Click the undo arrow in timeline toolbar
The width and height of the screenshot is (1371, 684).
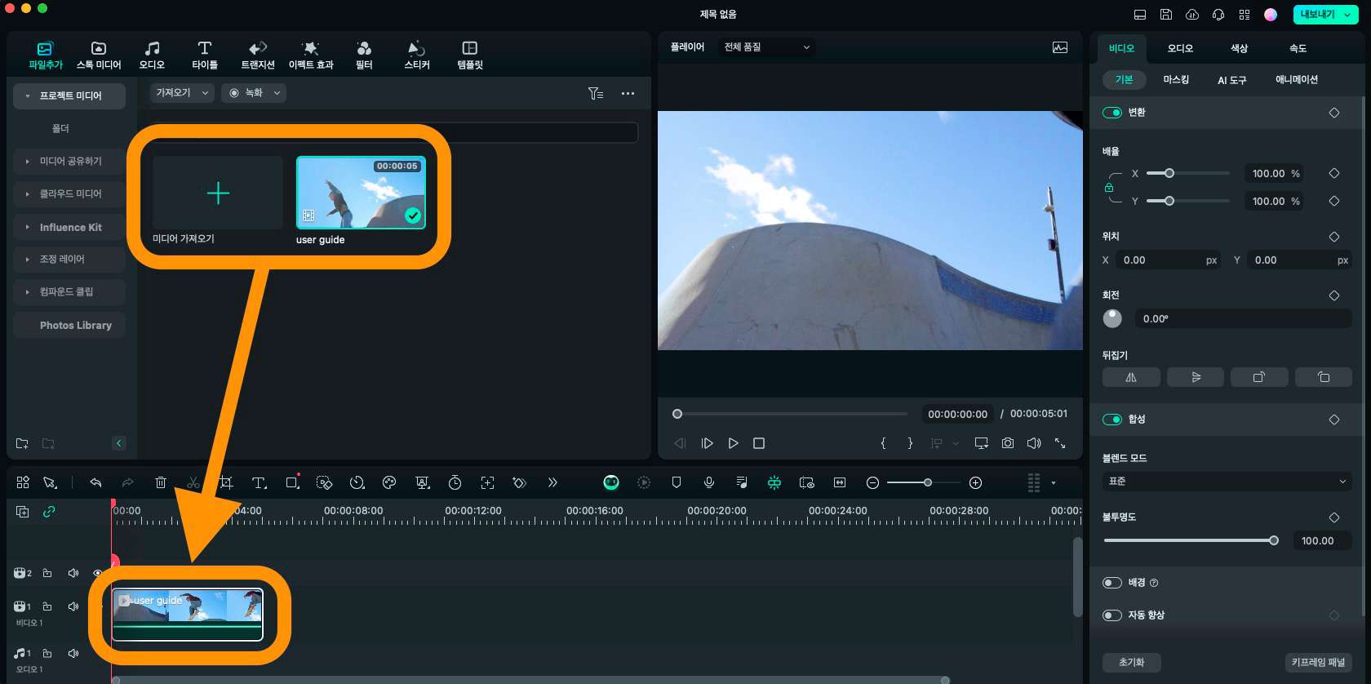point(95,483)
